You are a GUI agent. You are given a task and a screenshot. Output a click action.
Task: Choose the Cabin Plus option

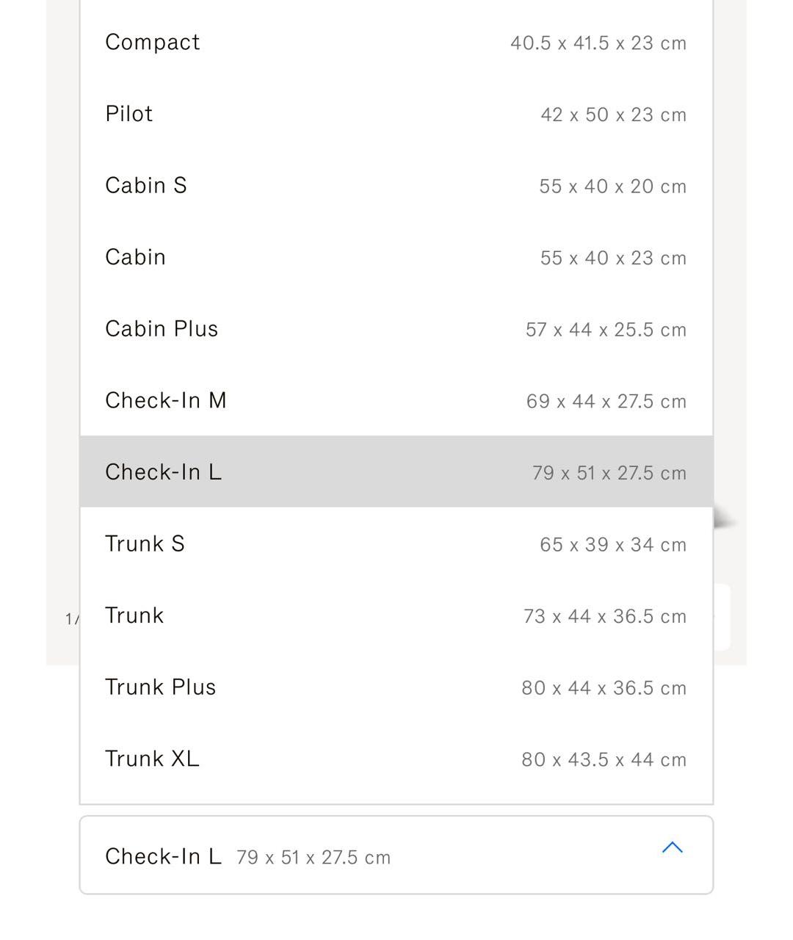point(162,328)
